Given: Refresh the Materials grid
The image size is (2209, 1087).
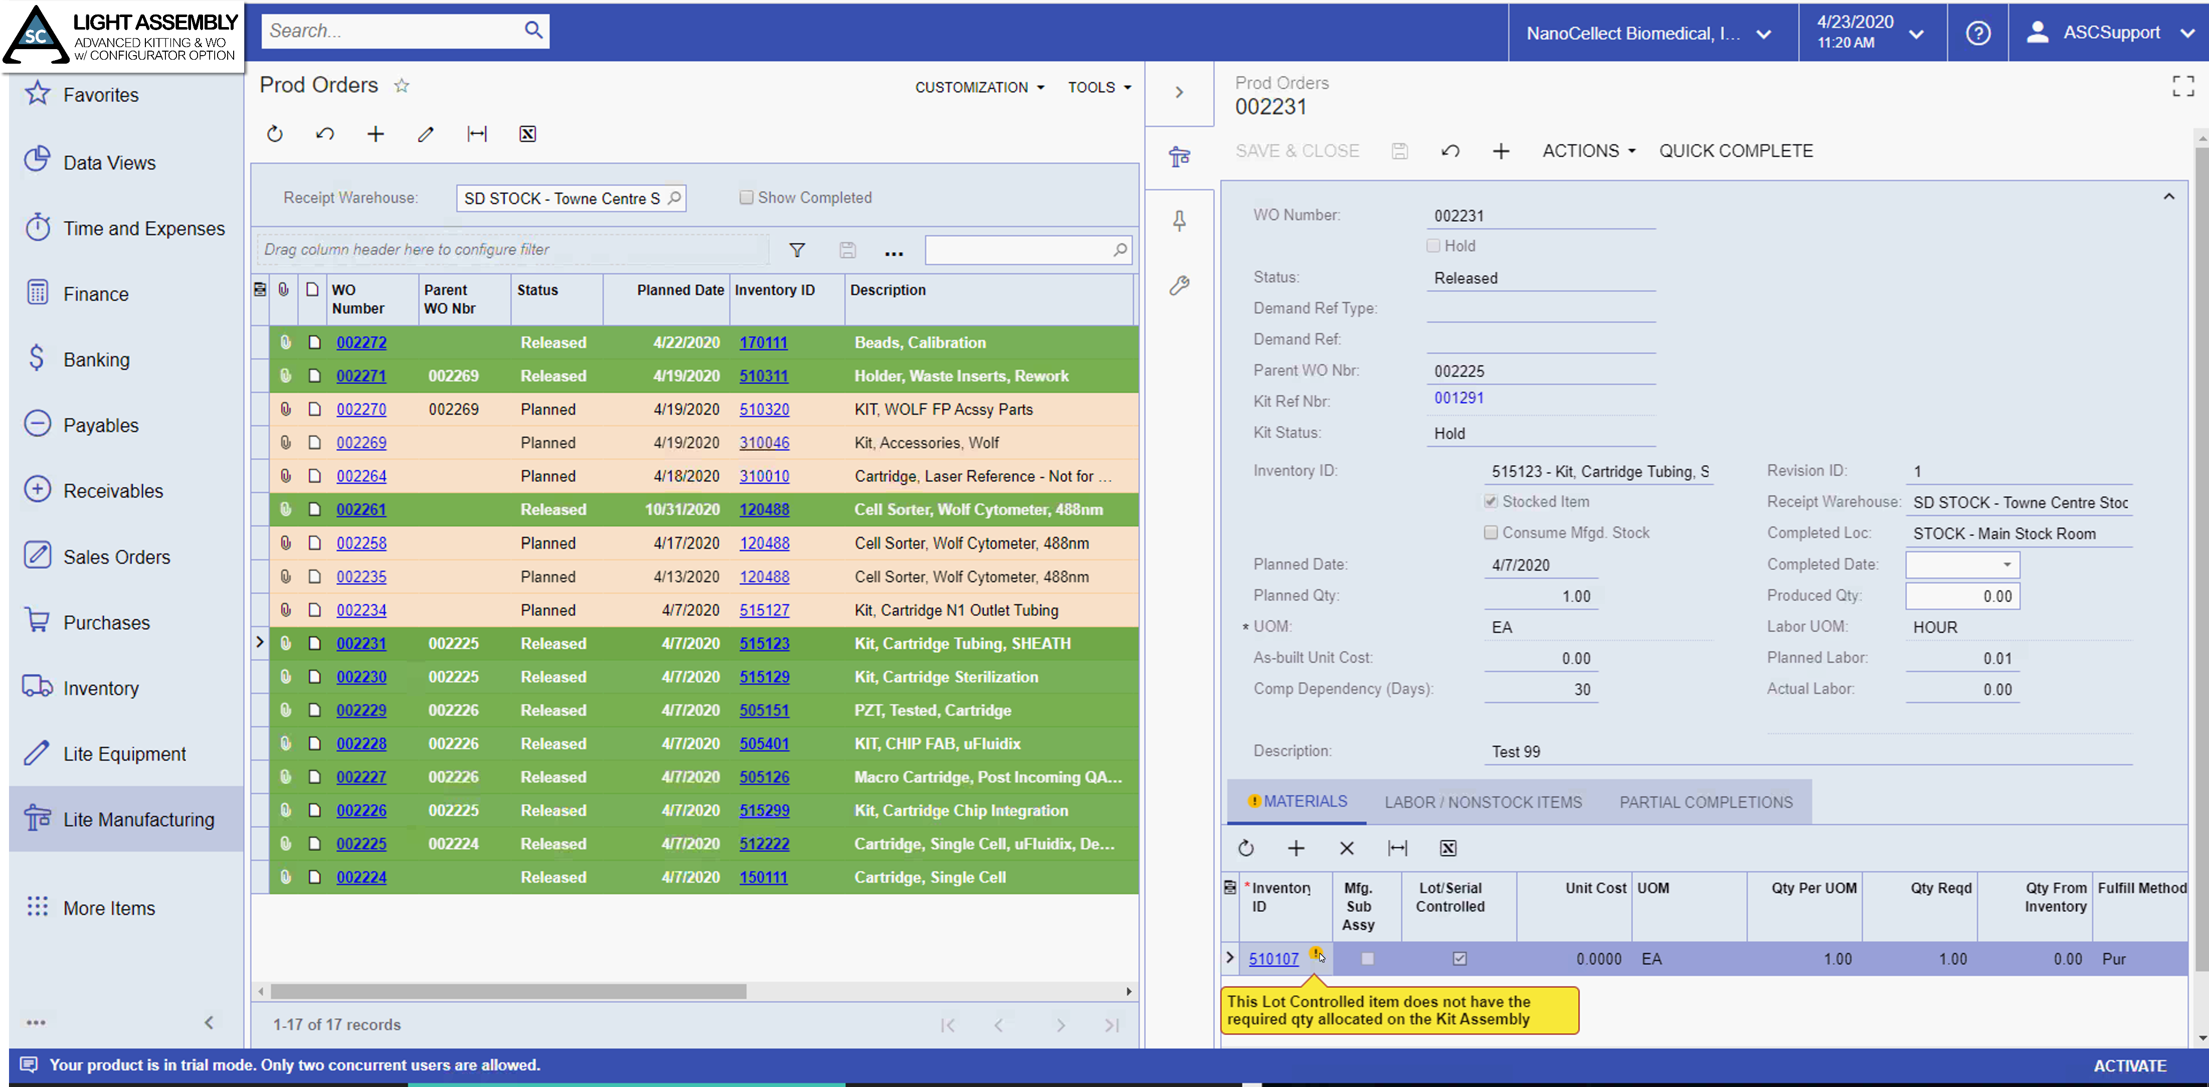Looking at the screenshot, I should click(x=1246, y=848).
